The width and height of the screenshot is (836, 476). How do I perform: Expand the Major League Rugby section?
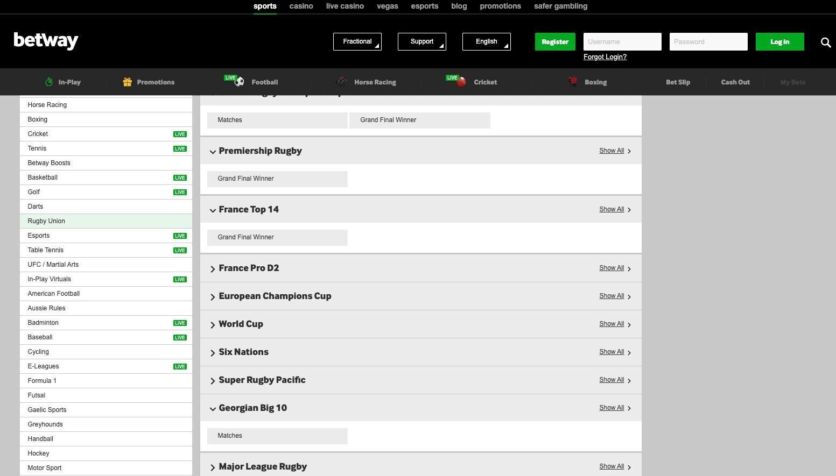[213, 467]
